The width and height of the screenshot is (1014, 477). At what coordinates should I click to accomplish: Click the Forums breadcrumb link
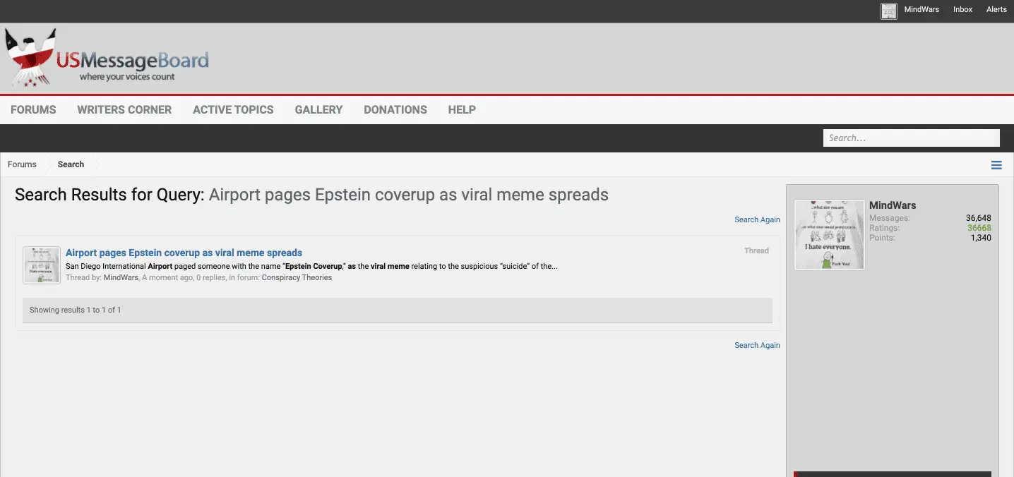point(22,164)
